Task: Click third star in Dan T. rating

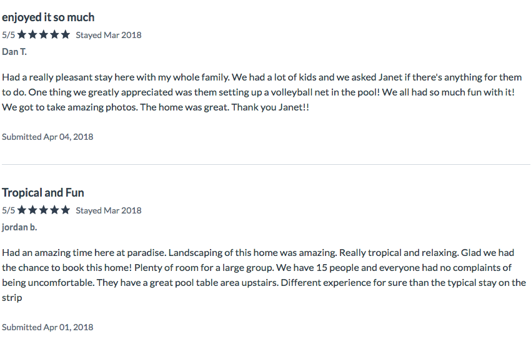Action: (x=44, y=34)
